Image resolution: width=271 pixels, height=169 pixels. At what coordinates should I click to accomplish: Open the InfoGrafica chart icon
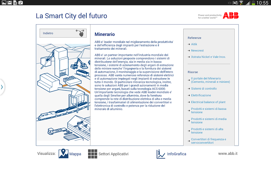(x=161, y=154)
